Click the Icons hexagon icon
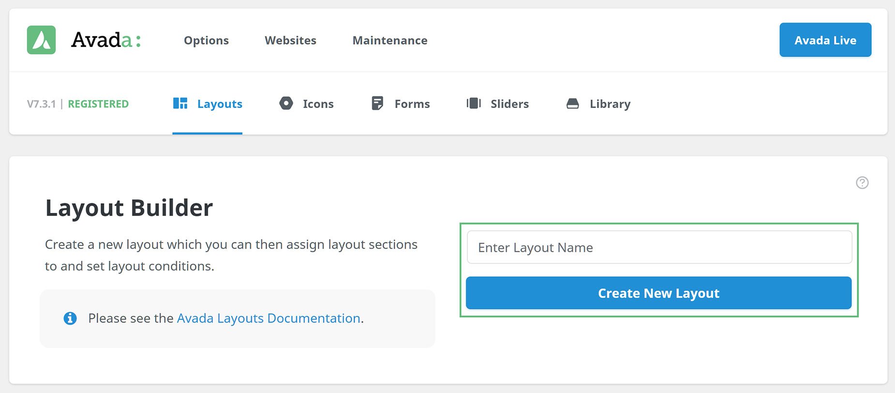895x393 pixels. tap(286, 103)
